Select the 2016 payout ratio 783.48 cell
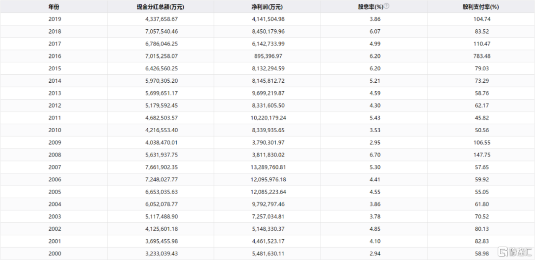This screenshot has height=260, width=535. coord(481,56)
